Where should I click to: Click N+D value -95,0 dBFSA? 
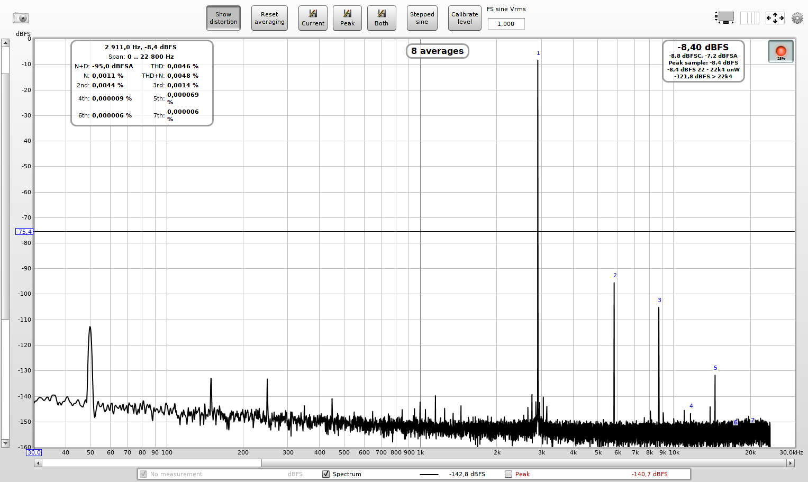(x=113, y=66)
